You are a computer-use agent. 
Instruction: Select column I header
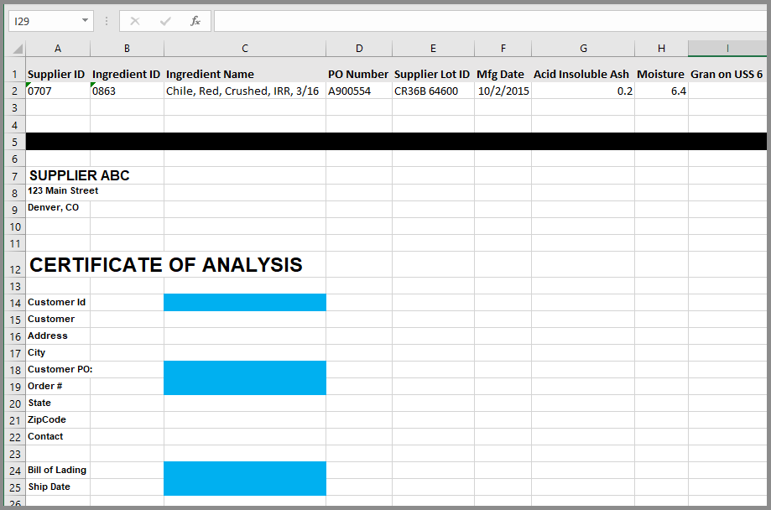click(727, 48)
